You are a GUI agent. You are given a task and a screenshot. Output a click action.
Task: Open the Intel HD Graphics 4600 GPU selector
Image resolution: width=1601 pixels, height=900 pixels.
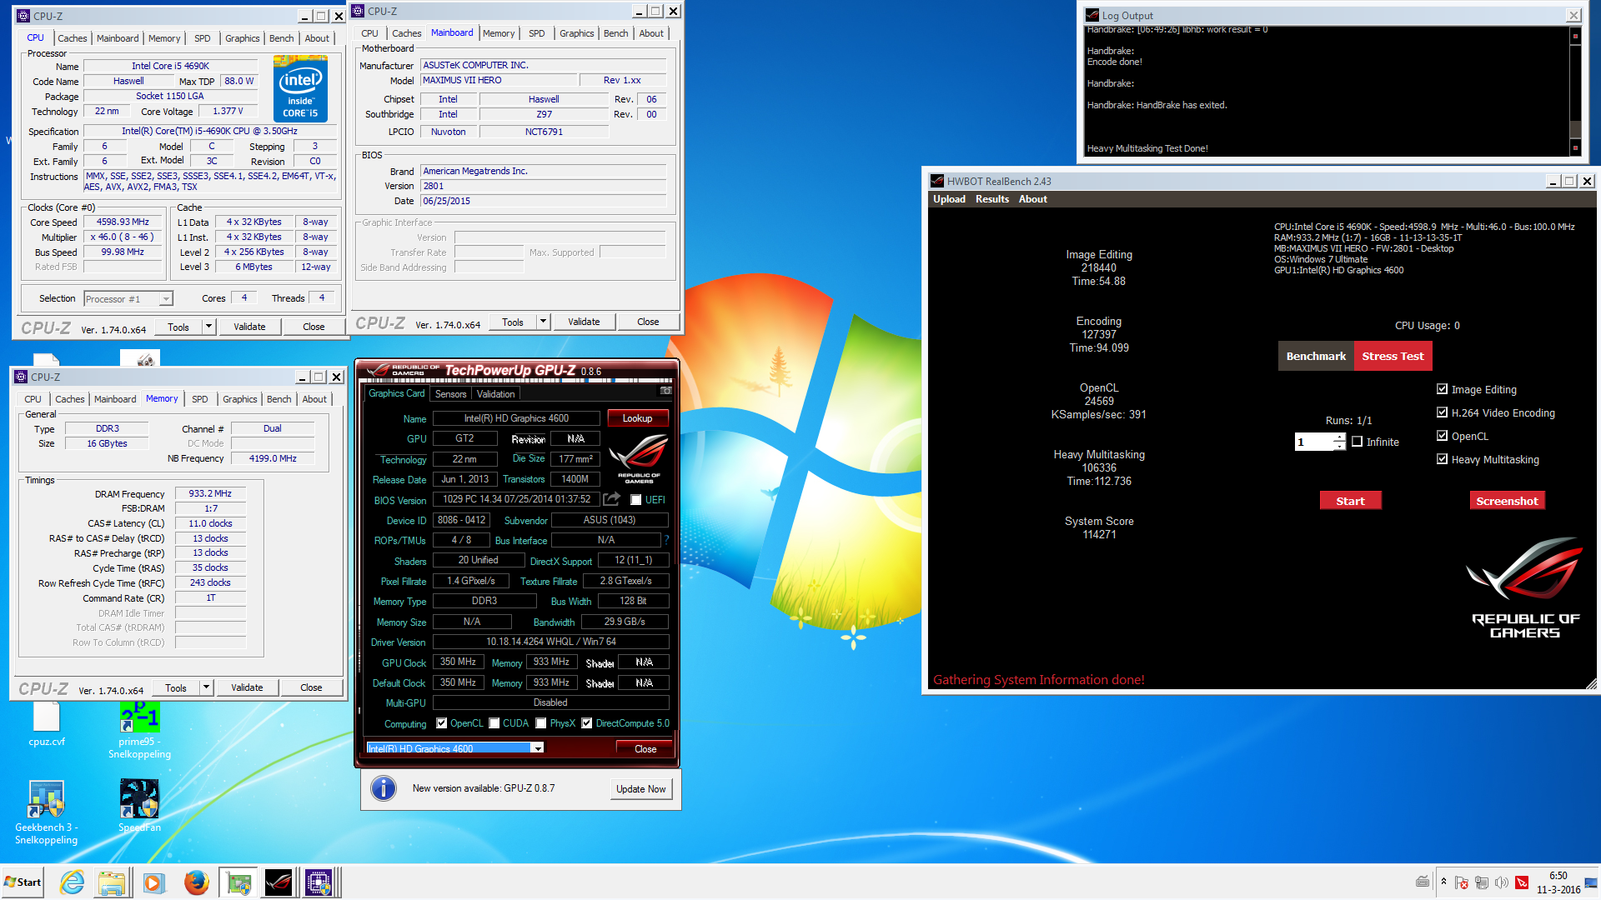456,748
